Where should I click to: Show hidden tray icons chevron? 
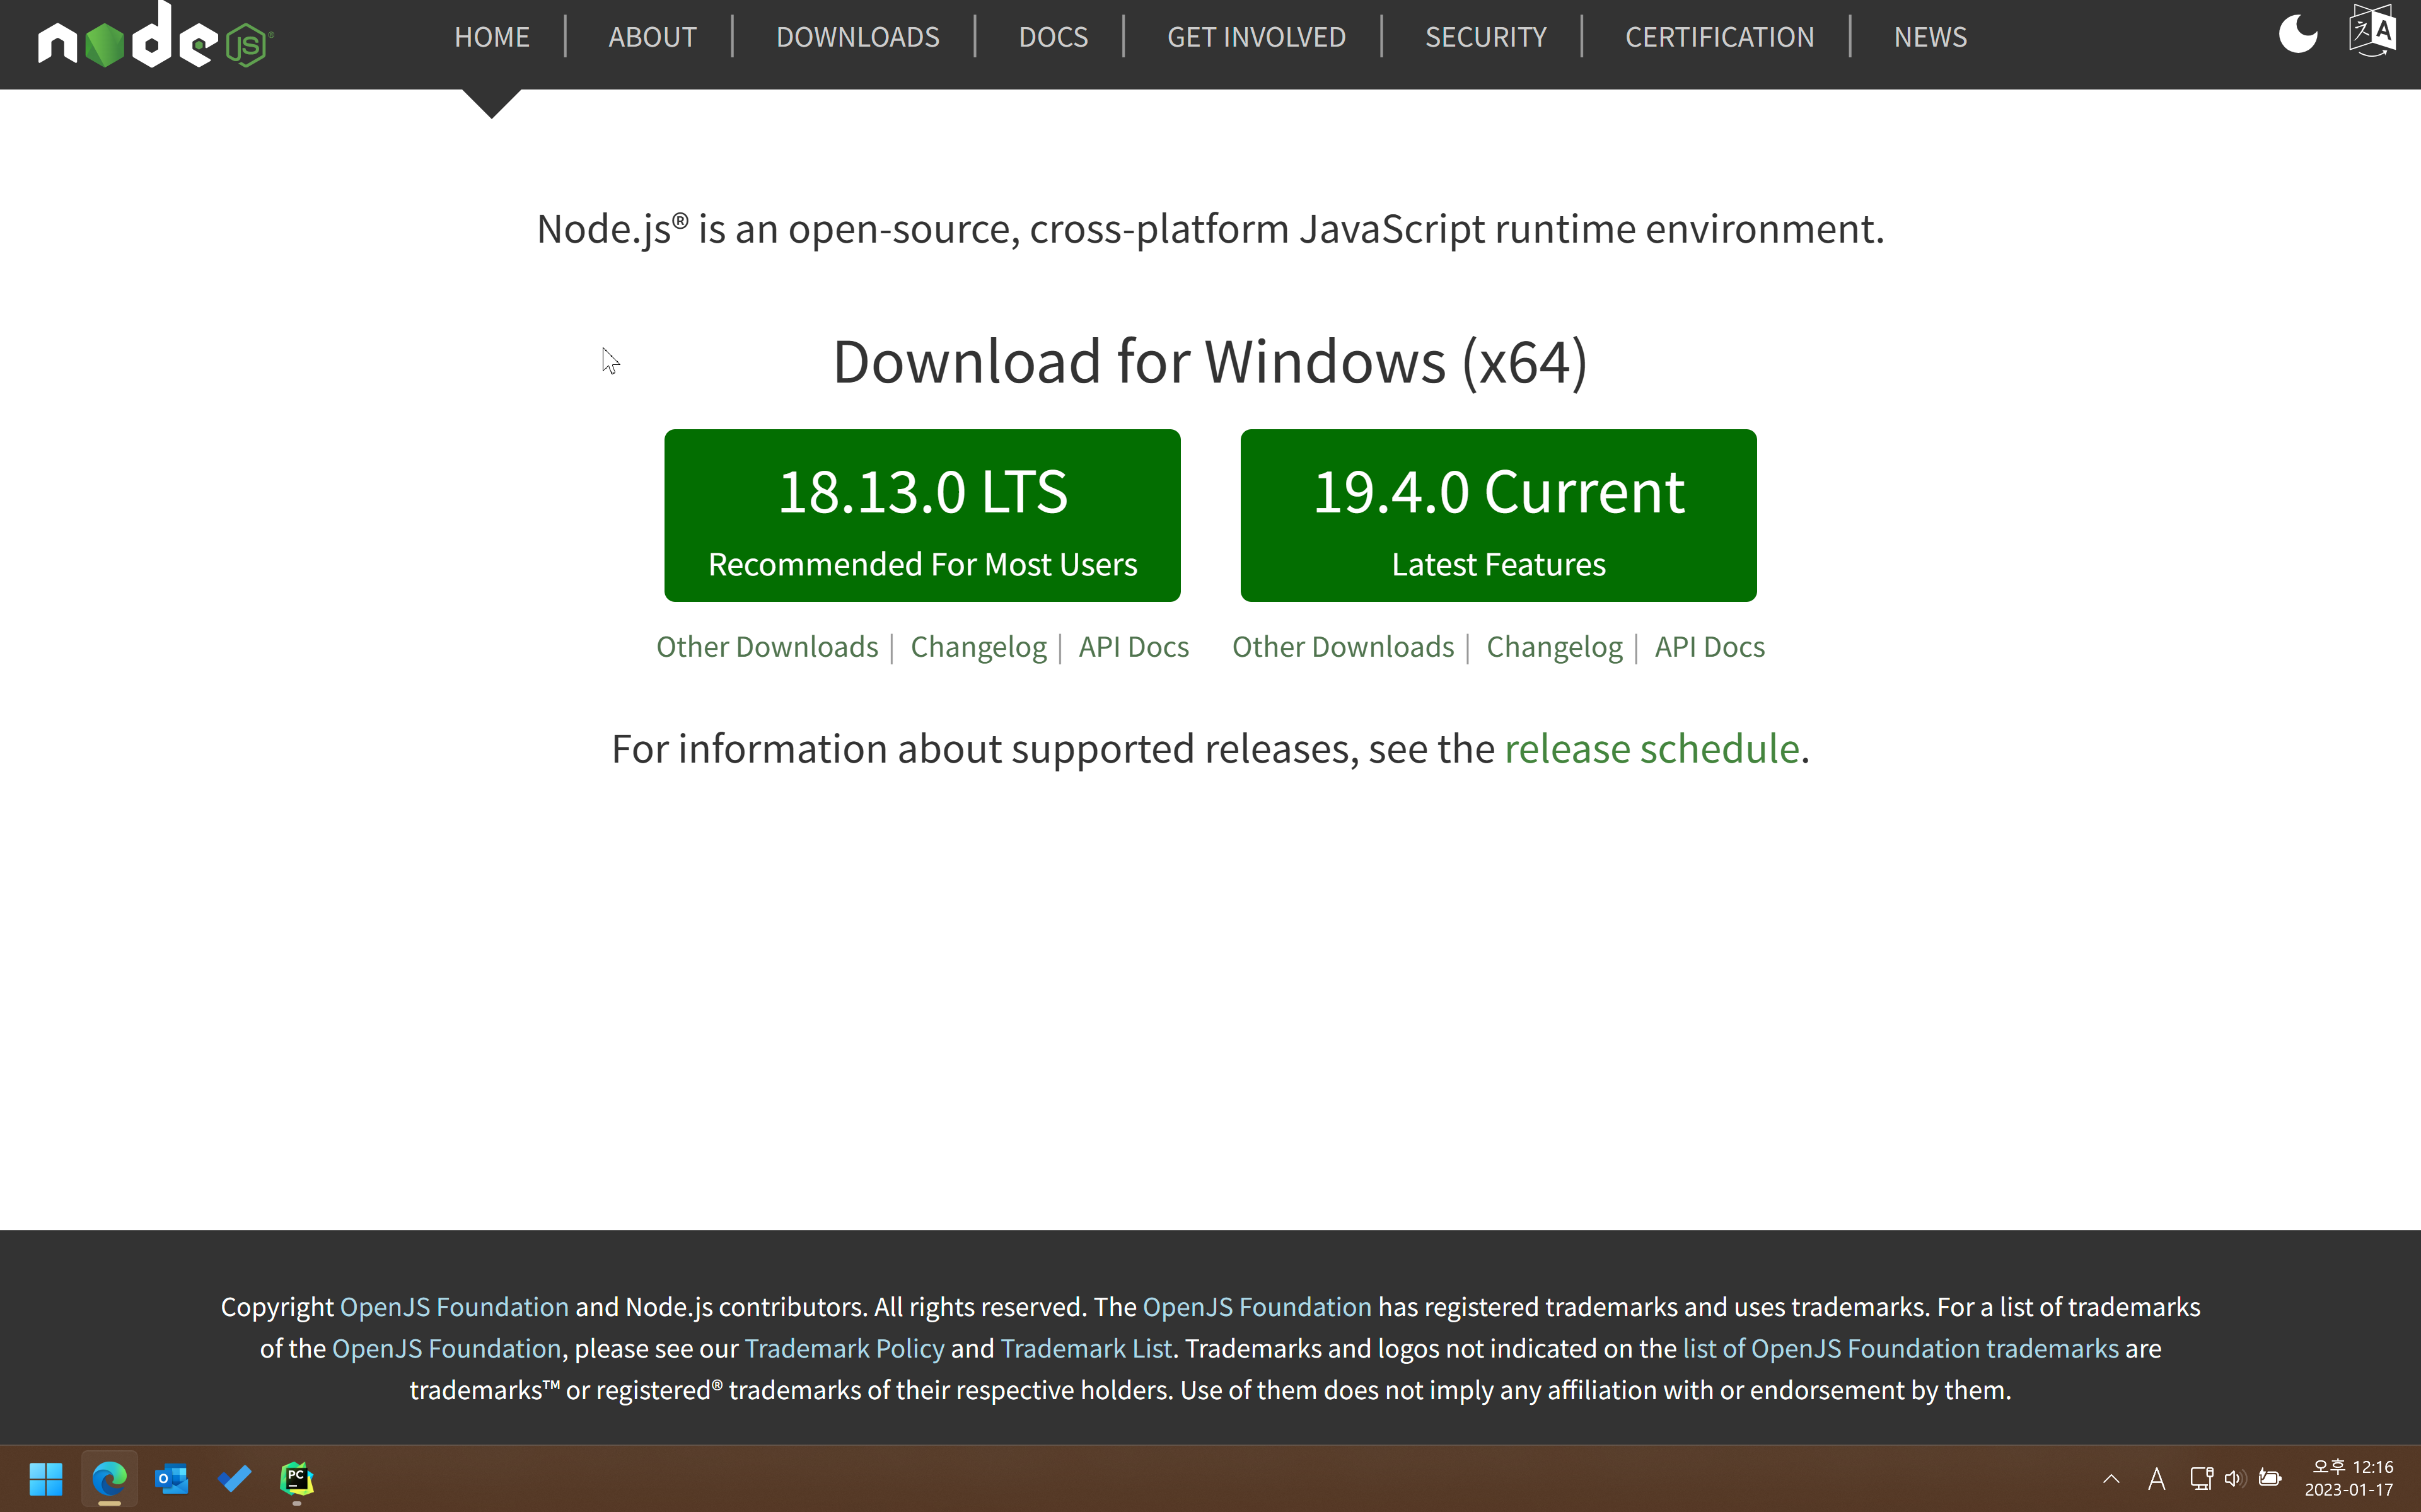pos(2111,1478)
